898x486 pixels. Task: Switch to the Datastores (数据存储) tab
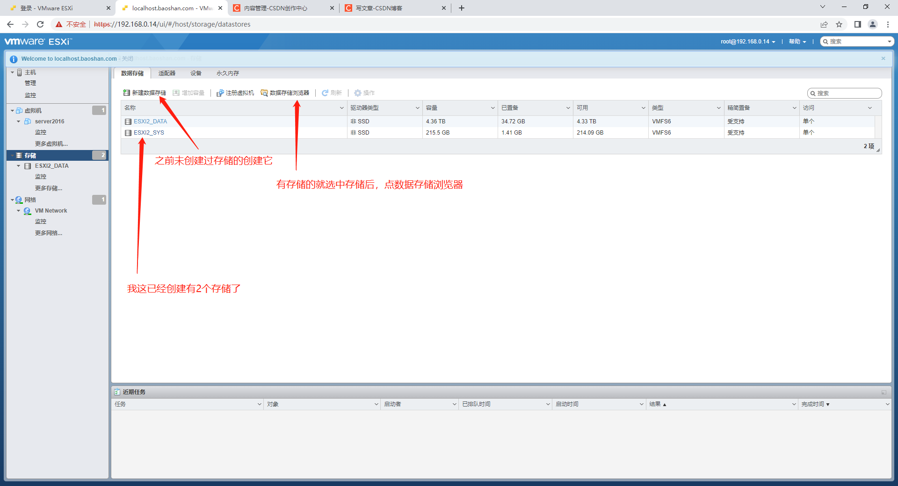point(132,73)
